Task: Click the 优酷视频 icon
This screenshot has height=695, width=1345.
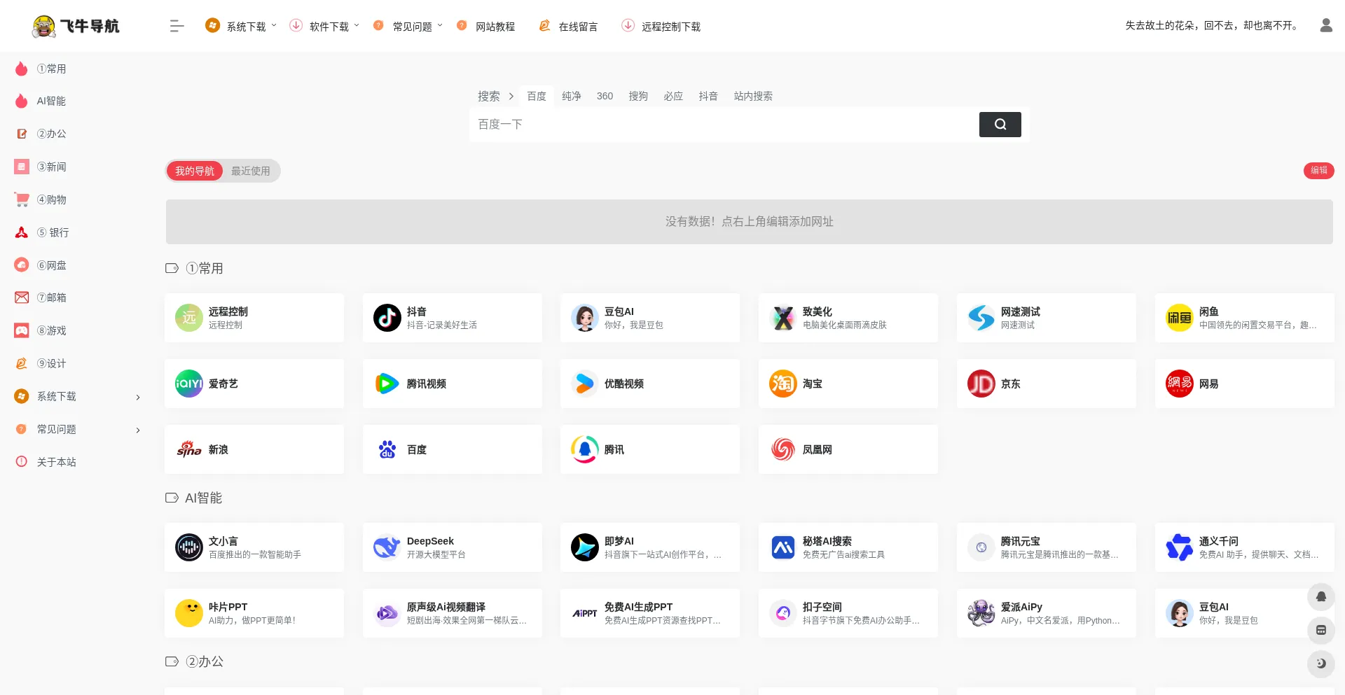Action: coord(584,384)
